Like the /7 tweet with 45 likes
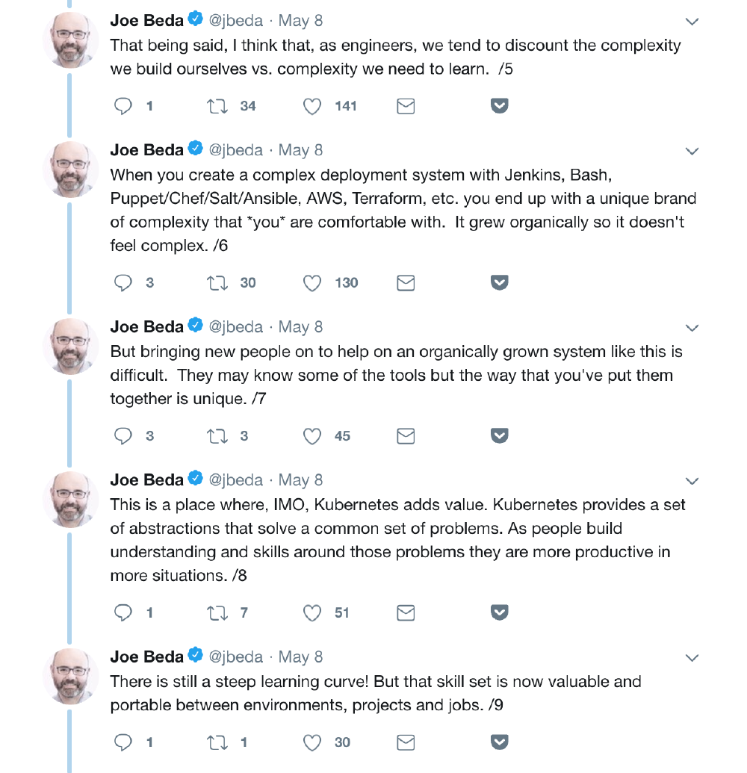This screenshot has height=773, width=747. pyautogui.click(x=312, y=436)
